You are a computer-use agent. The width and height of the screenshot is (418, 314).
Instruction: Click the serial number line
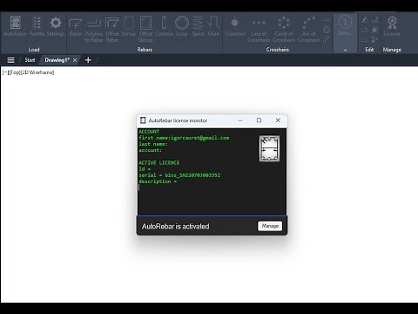click(x=179, y=175)
